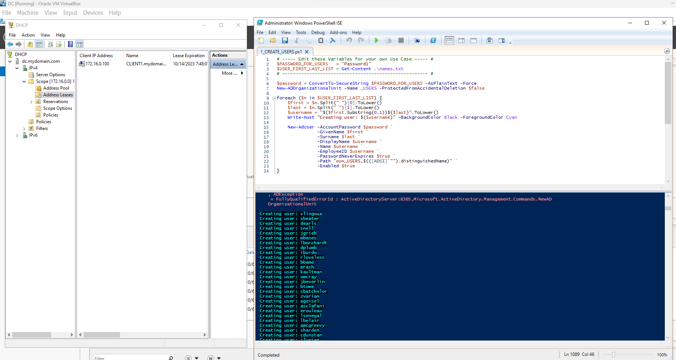Expand the Reservations tree node
The height and width of the screenshot is (360, 676).
point(31,102)
